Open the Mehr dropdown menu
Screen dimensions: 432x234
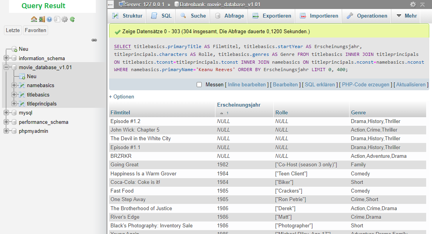(407, 16)
